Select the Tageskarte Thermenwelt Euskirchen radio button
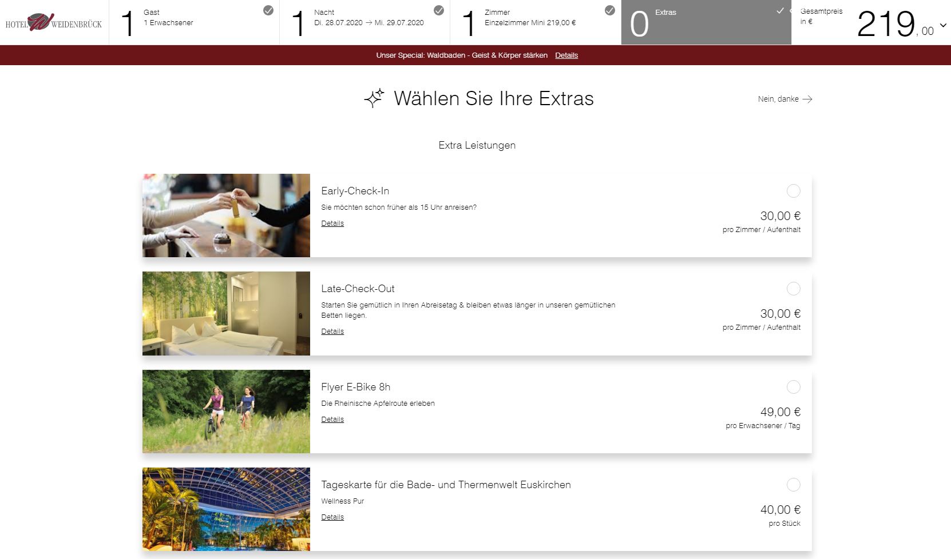 pyautogui.click(x=793, y=485)
